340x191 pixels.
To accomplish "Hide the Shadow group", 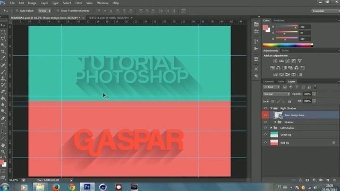I will [x=265, y=122].
